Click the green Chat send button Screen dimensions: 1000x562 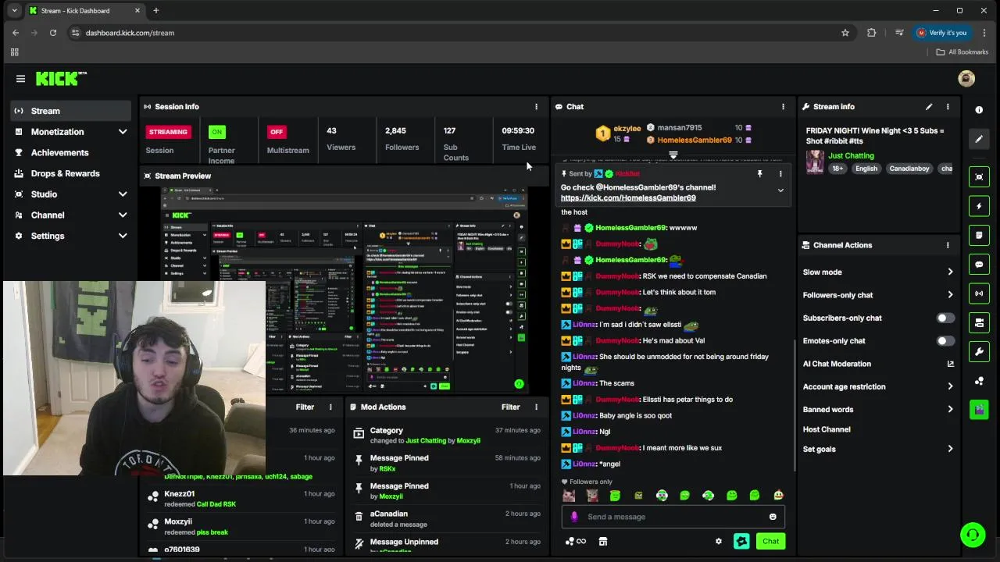pyautogui.click(x=771, y=541)
